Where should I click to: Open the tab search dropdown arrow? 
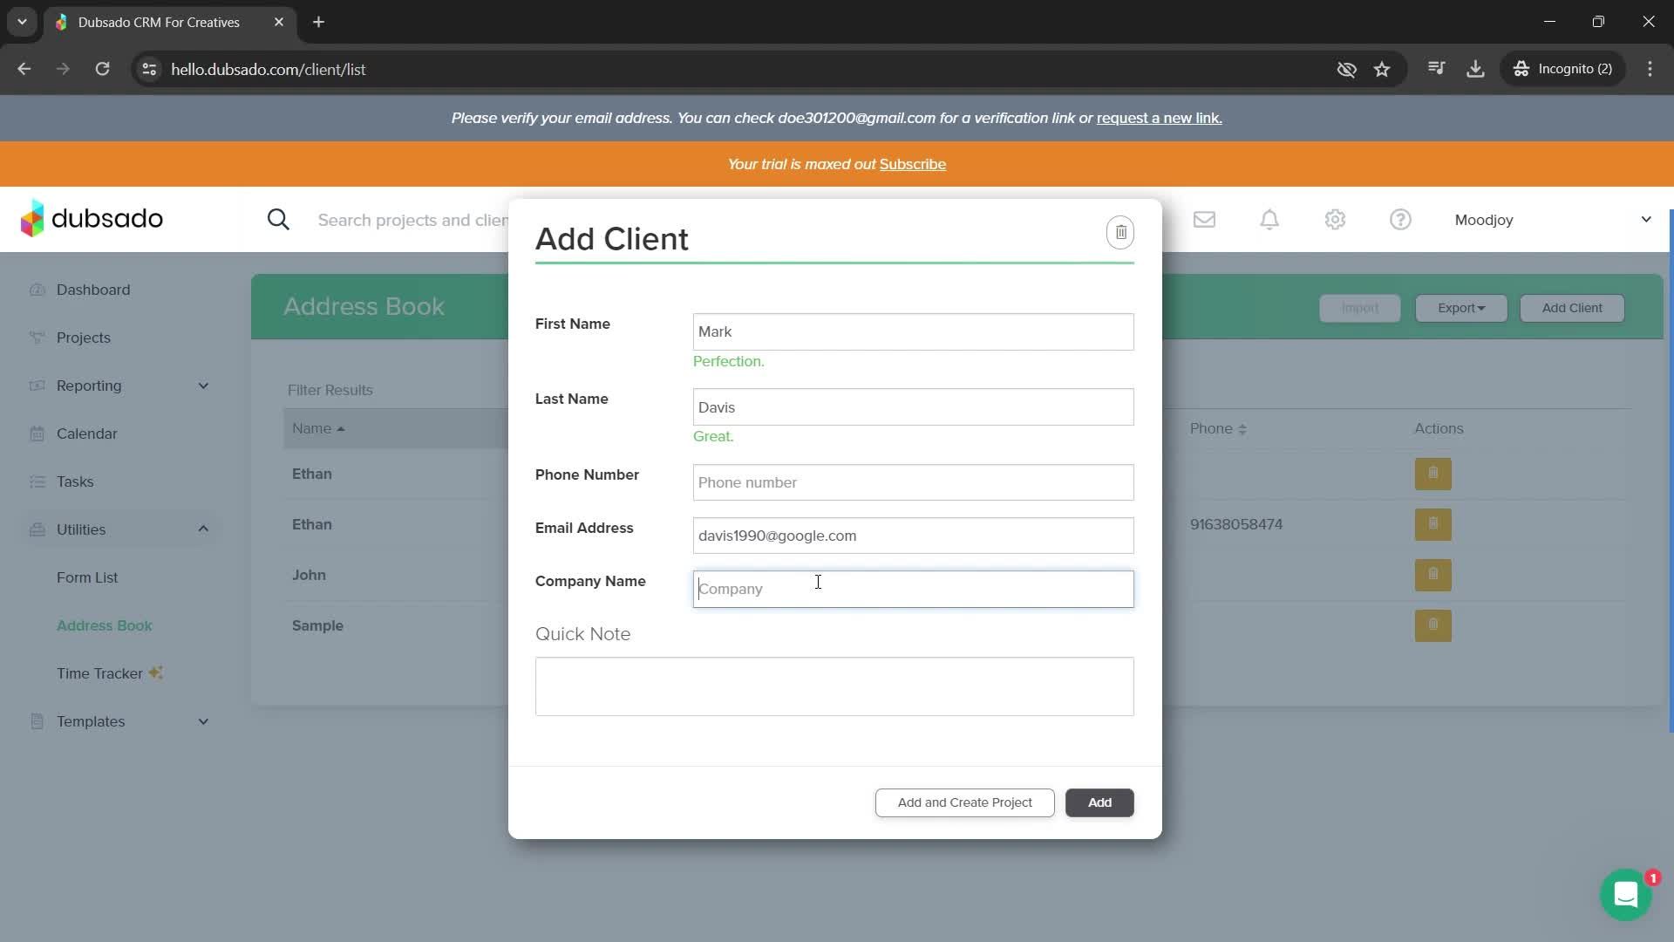tap(22, 22)
